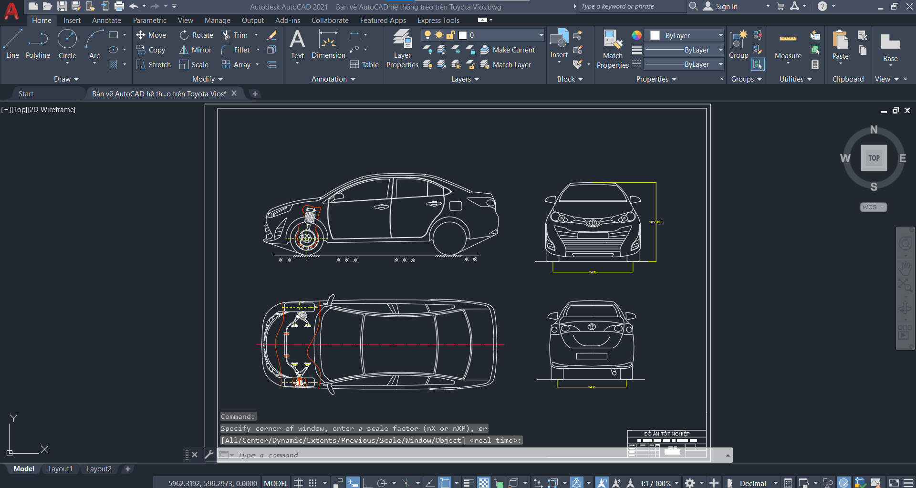The height and width of the screenshot is (488, 916).
Task: Toggle lineweight display in status bar
Action: coord(469,483)
